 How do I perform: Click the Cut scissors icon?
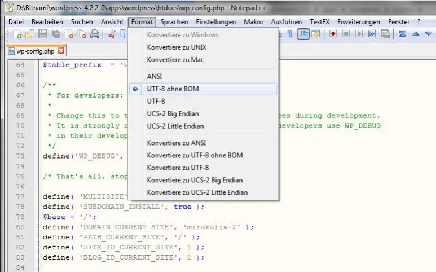[x=112, y=34]
